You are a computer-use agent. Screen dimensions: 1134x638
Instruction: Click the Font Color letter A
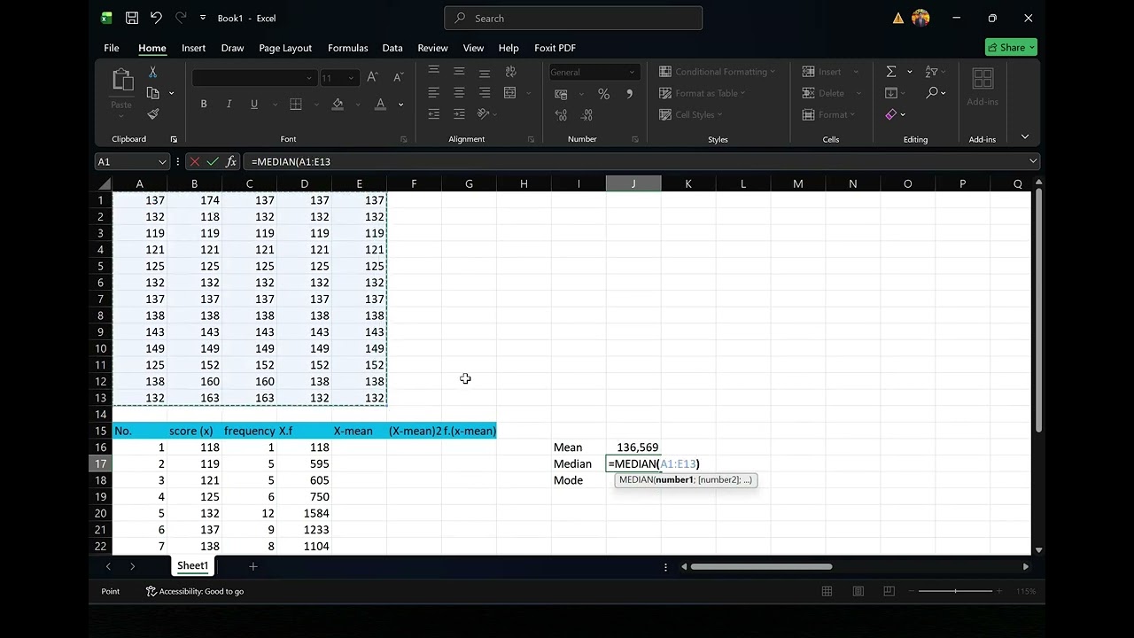click(380, 105)
